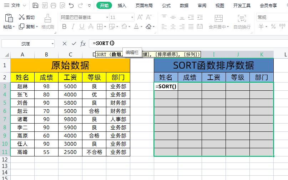
Task: Click the thousands separator 000 icon
Action: [282, 26]
